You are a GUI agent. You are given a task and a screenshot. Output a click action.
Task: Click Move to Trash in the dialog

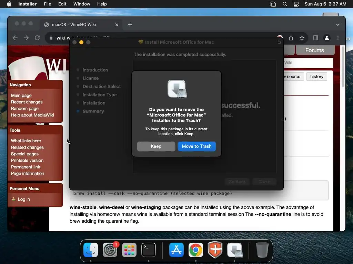pyautogui.click(x=196, y=146)
